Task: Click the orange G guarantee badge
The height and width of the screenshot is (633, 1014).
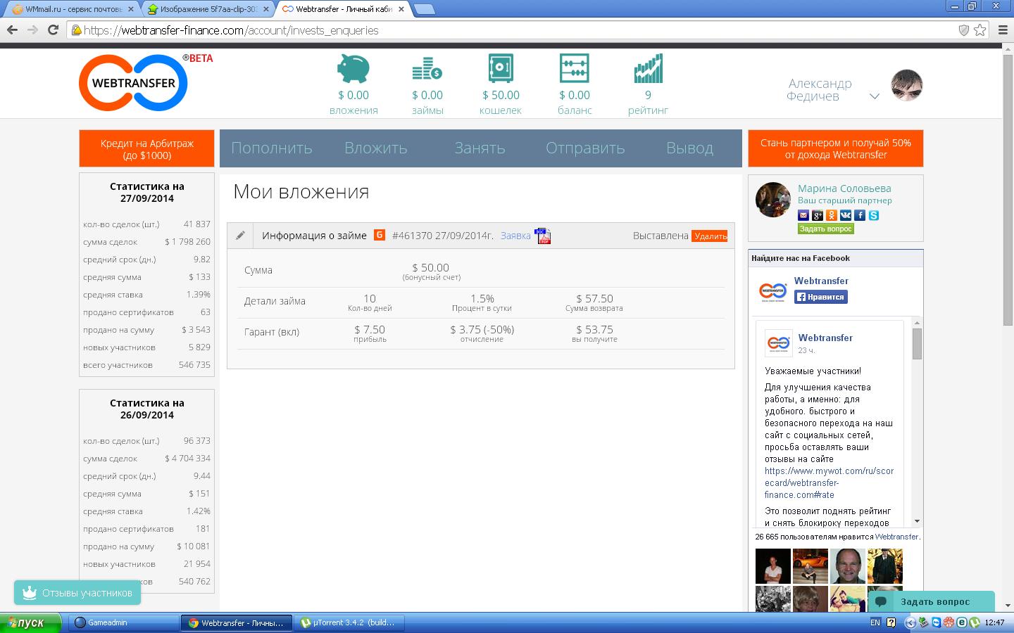Action: [379, 235]
